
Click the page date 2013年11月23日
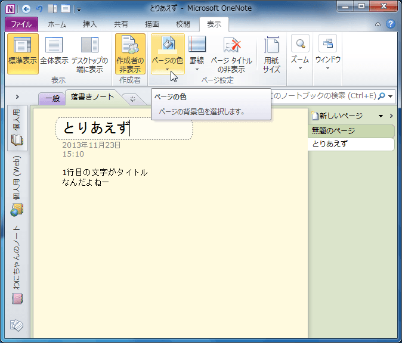[91, 145]
